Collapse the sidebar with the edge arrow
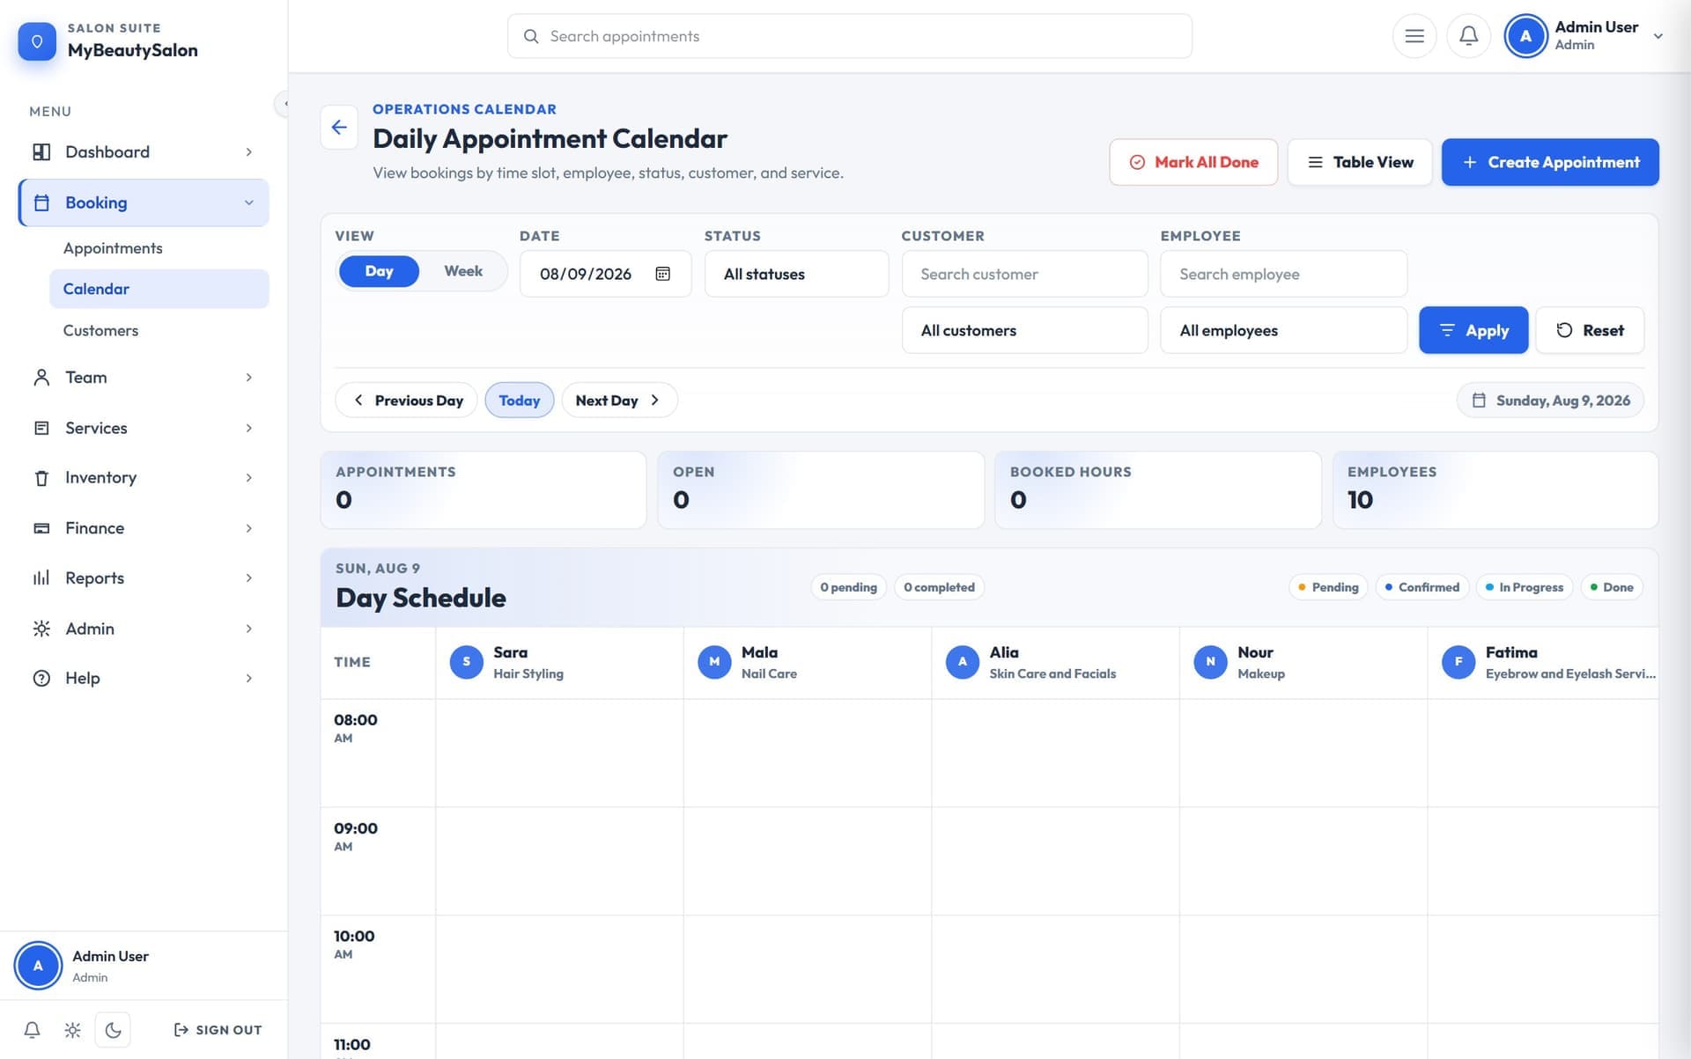 coord(284,104)
